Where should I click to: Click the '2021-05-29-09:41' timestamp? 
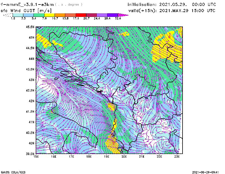205,172
